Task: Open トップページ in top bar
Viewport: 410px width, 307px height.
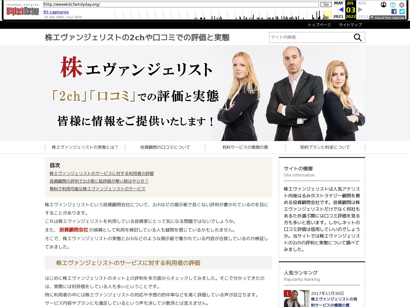Action: pos(319,25)
